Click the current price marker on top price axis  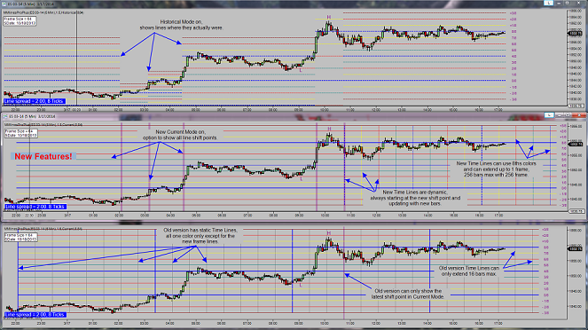[576, 34]
